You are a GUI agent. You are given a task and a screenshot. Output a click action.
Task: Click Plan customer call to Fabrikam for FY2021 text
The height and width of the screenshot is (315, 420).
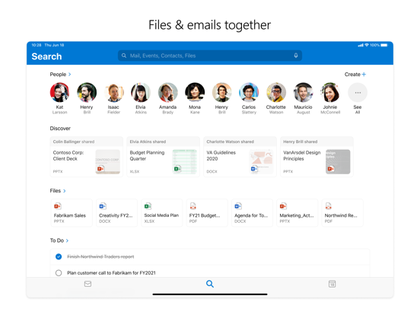111,272
